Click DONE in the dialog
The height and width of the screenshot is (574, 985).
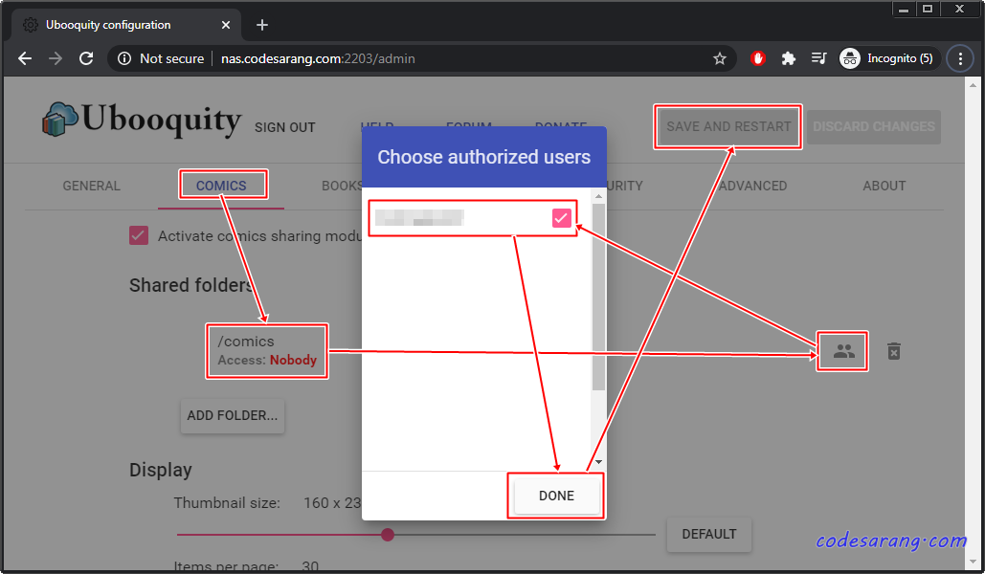click(x=556, y=496)
